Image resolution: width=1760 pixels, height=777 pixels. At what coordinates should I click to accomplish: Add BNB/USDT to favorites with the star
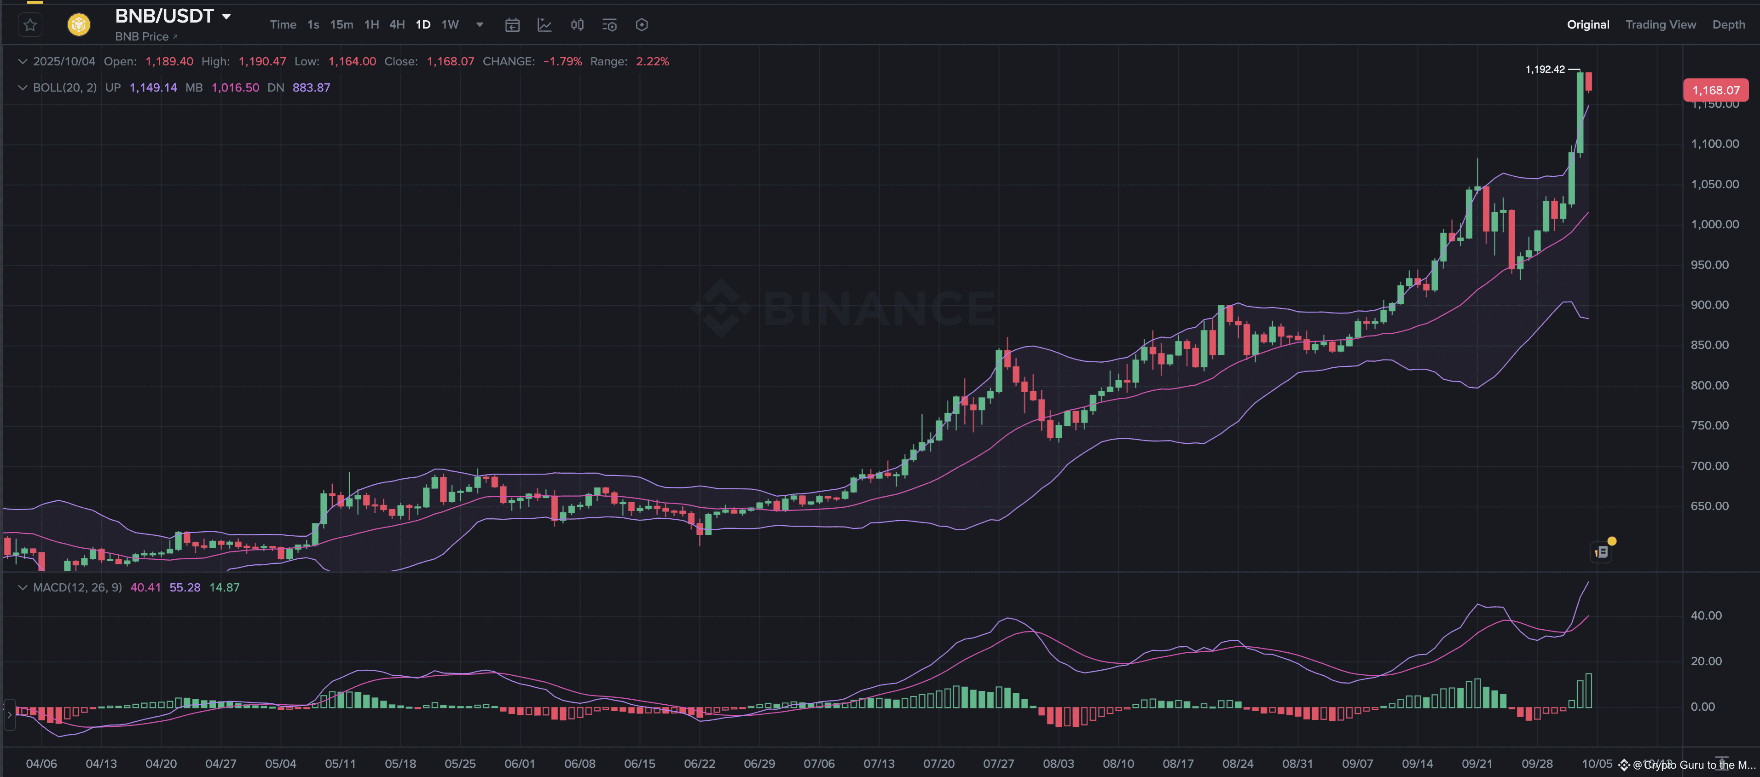30,25
